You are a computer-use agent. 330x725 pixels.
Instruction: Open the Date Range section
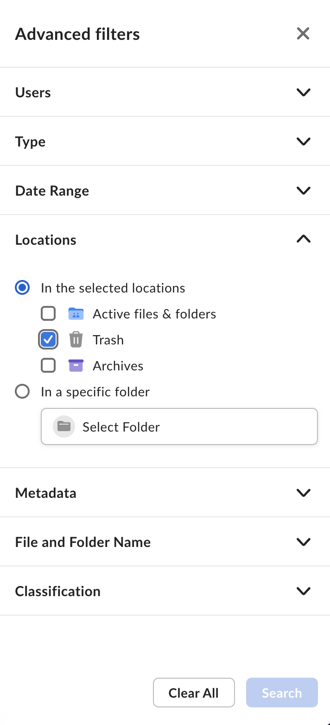(x=303, y=191)
